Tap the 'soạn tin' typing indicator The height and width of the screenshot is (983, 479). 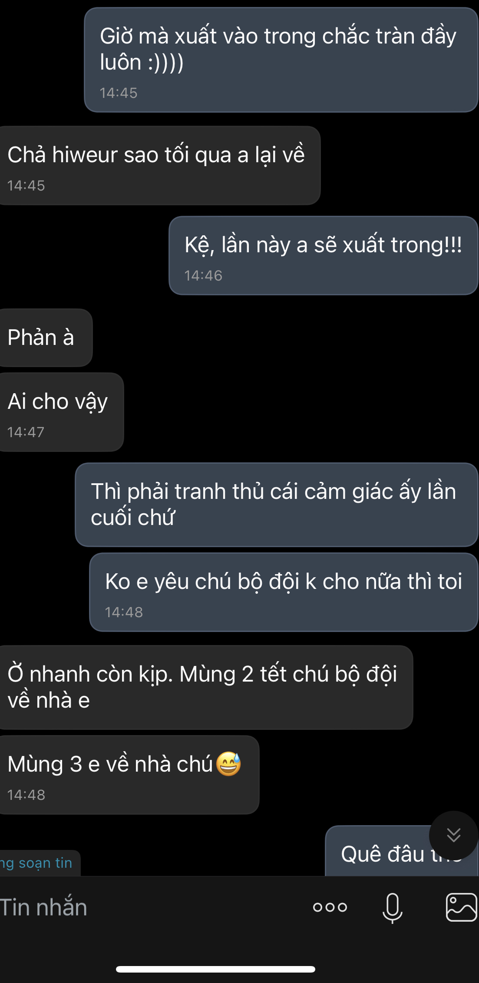(40, 863)
